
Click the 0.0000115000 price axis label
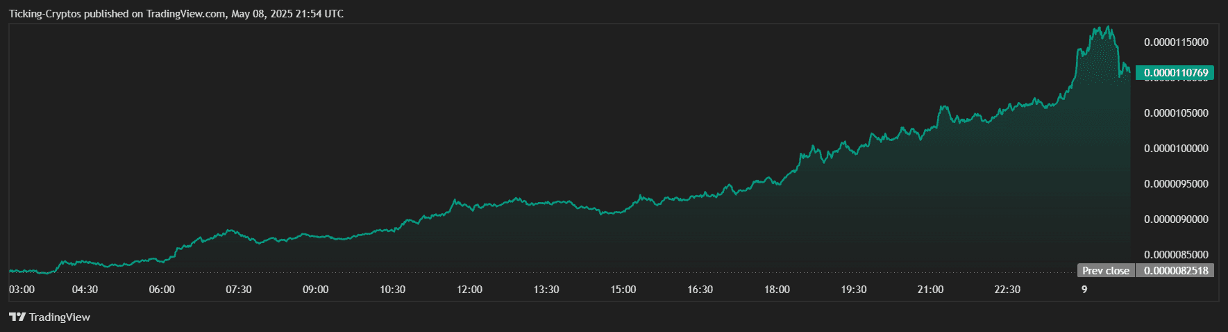click(x=1176, y=42)
